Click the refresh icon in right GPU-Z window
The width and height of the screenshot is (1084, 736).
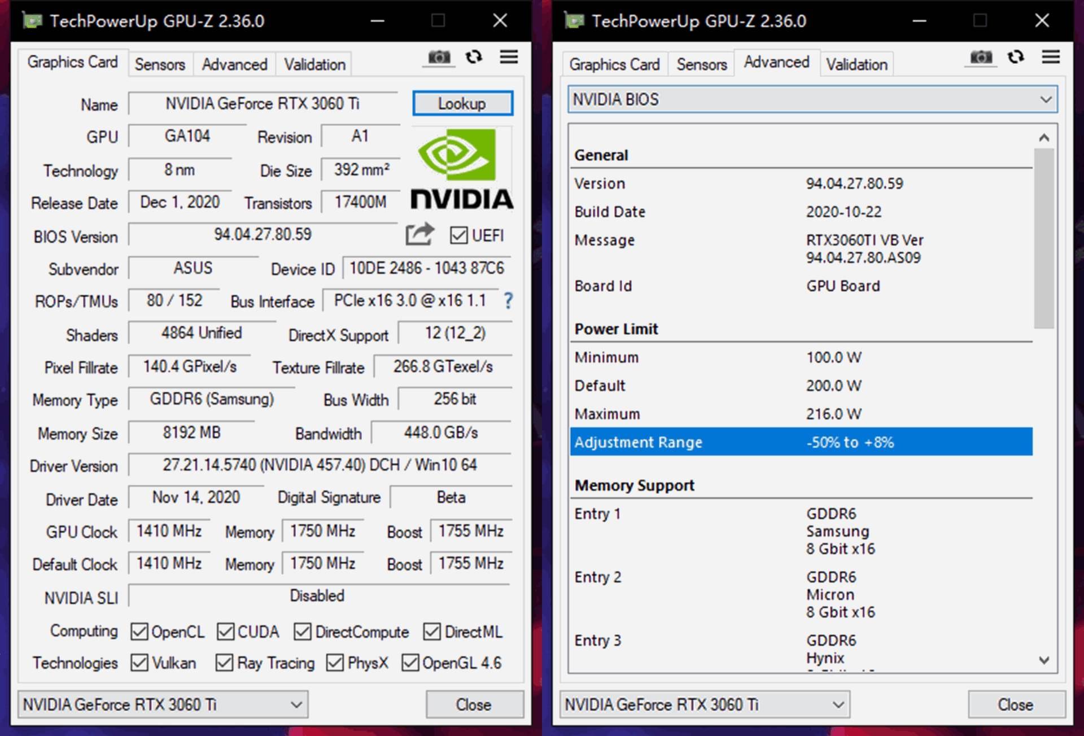pos(1016,56)
